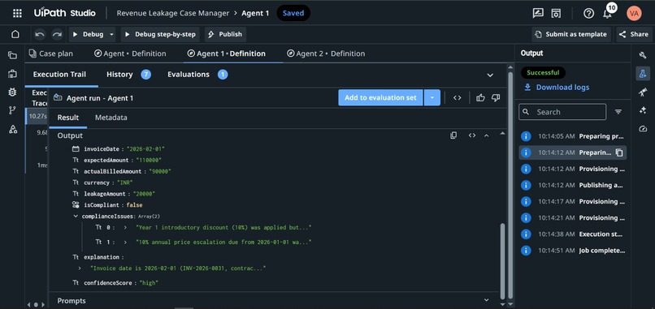Expand complianceIssues item 0
Image resolution: width=655 pixels, height=309 pixels.
click(125, 228)
